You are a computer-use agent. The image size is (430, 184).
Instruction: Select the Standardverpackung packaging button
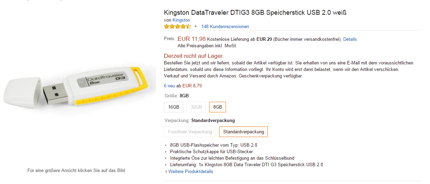pyautogui.click(x=243, y=132)
